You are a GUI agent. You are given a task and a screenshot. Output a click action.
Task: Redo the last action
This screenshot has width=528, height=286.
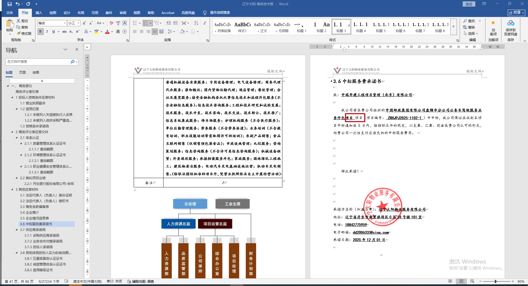[28, 4]
